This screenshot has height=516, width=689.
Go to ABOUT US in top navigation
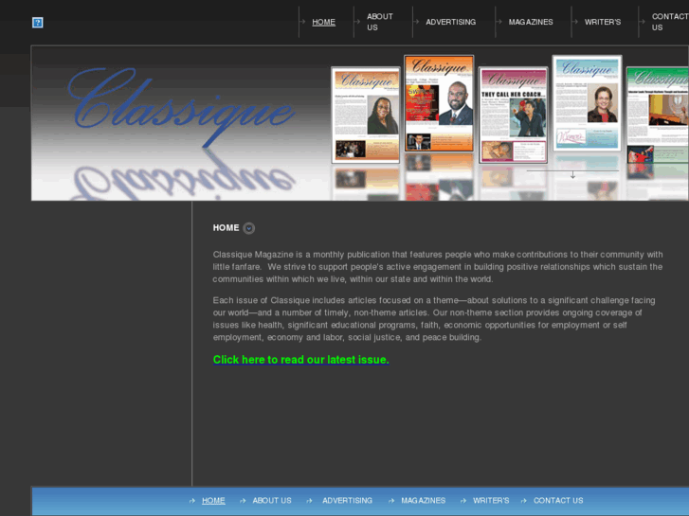380,22
